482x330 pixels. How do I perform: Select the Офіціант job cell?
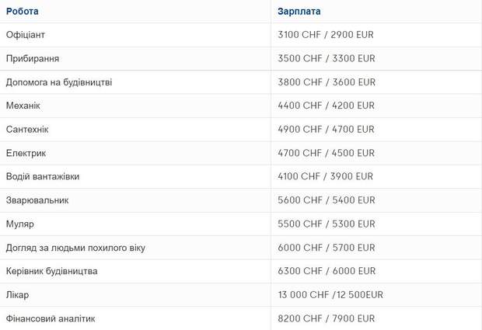pos(27,35)
